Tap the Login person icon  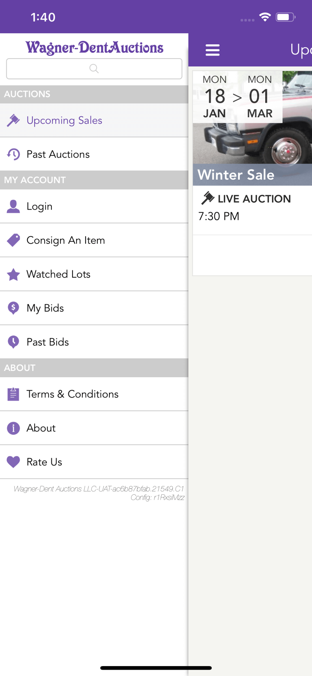[x=14, y=206]
